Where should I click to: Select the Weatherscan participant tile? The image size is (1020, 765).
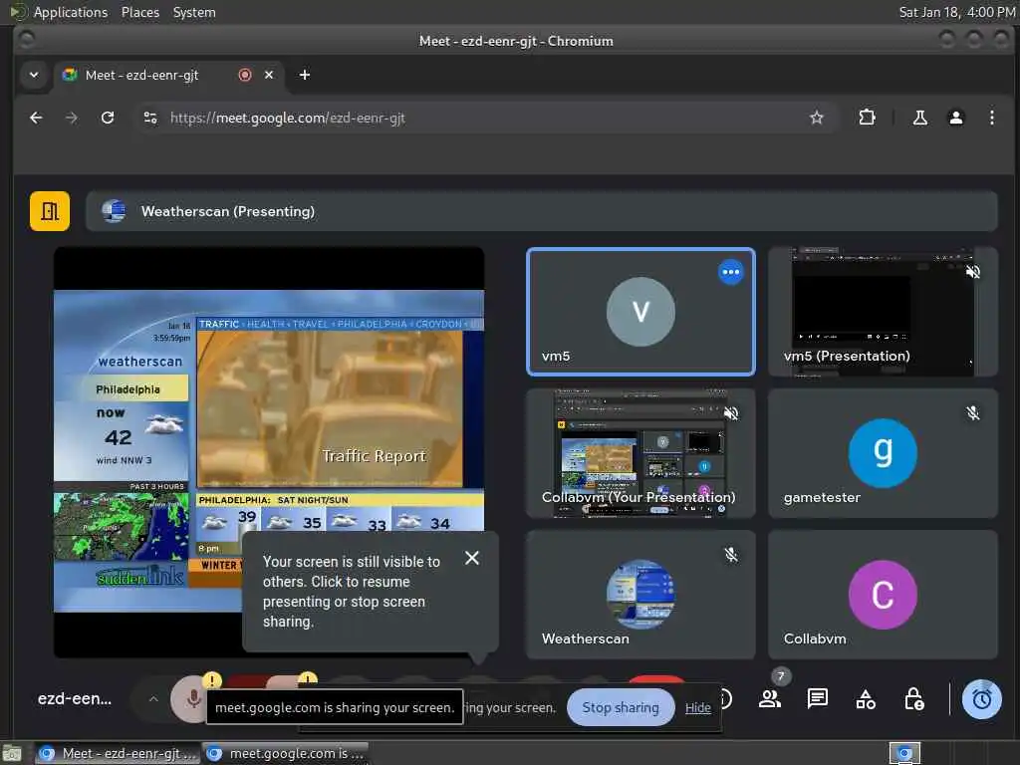point(640,595)
